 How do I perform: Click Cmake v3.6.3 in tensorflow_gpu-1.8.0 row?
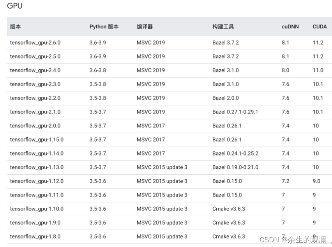[229, 236]
